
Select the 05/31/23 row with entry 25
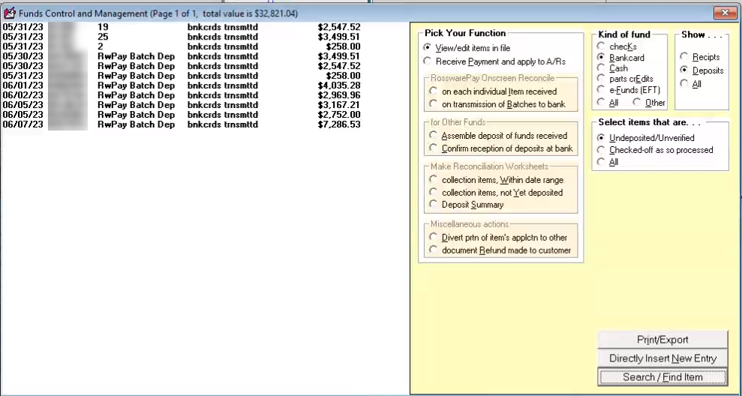[x=182, y=37]
